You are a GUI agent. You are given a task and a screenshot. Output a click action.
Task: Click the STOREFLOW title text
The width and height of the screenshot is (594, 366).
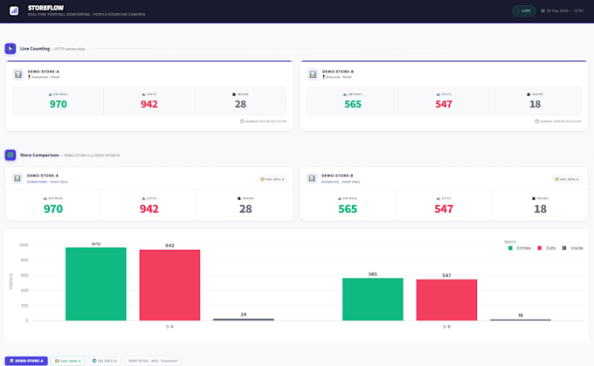(45, 8)
